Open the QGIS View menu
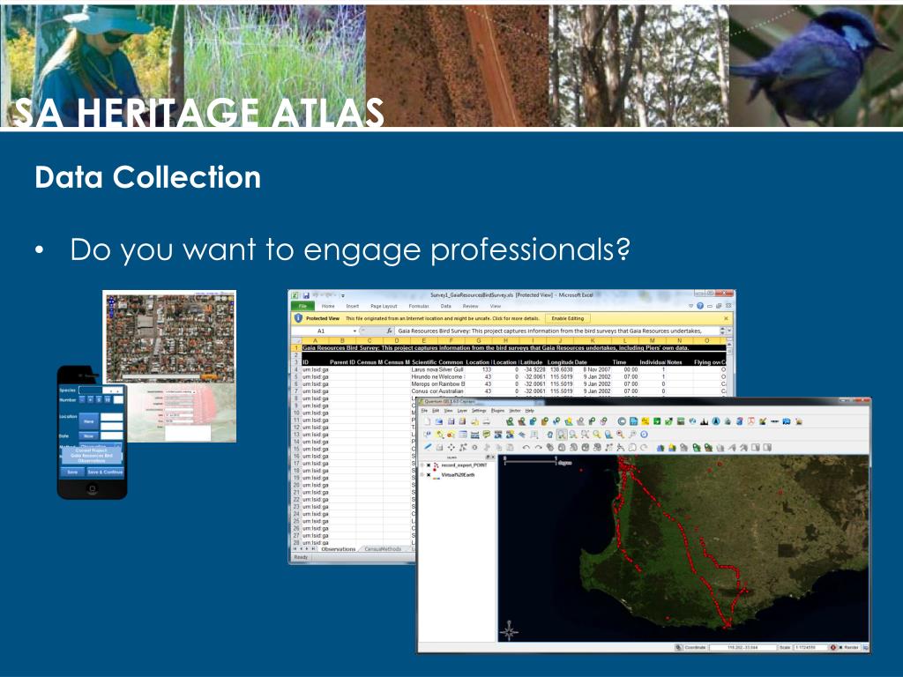This screenshot has height=677, width=903. (x=448, y=411)
